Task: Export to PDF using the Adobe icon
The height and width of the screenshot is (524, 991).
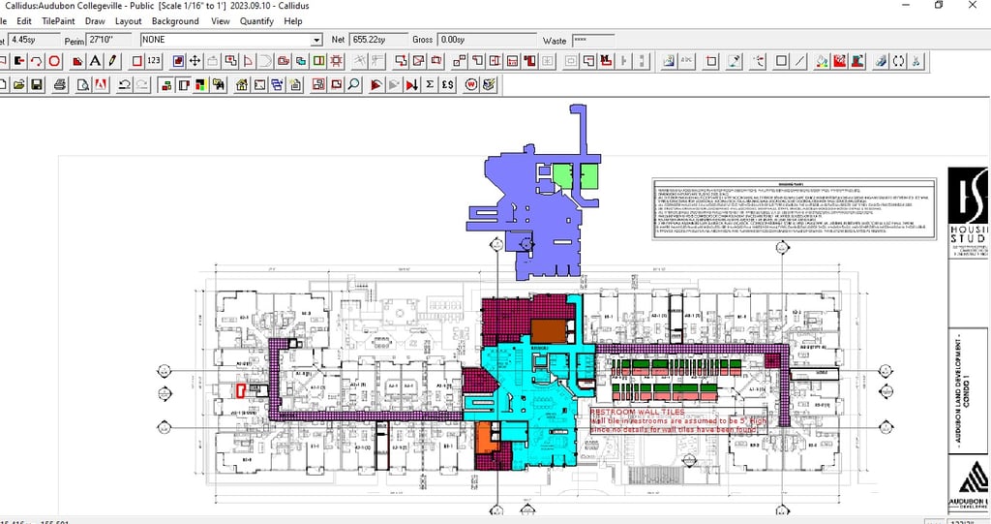Action: [x=101, y=85]
